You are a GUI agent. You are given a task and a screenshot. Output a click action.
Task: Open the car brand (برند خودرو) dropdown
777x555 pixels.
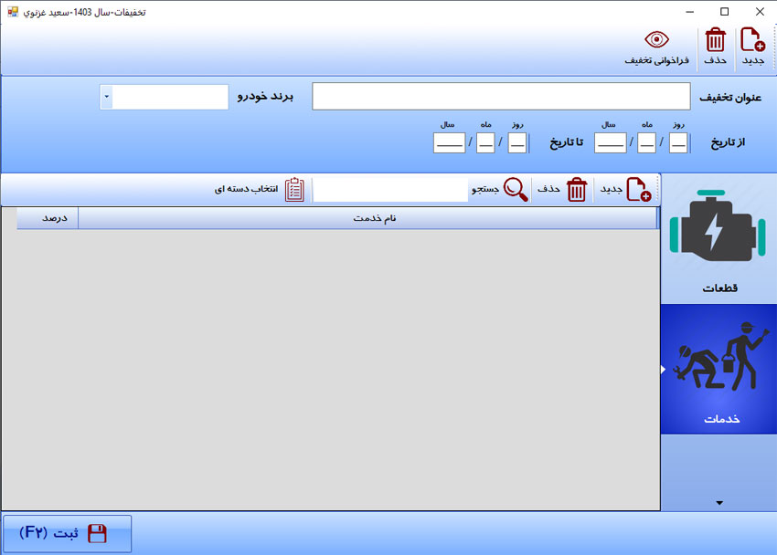(107, 97)
